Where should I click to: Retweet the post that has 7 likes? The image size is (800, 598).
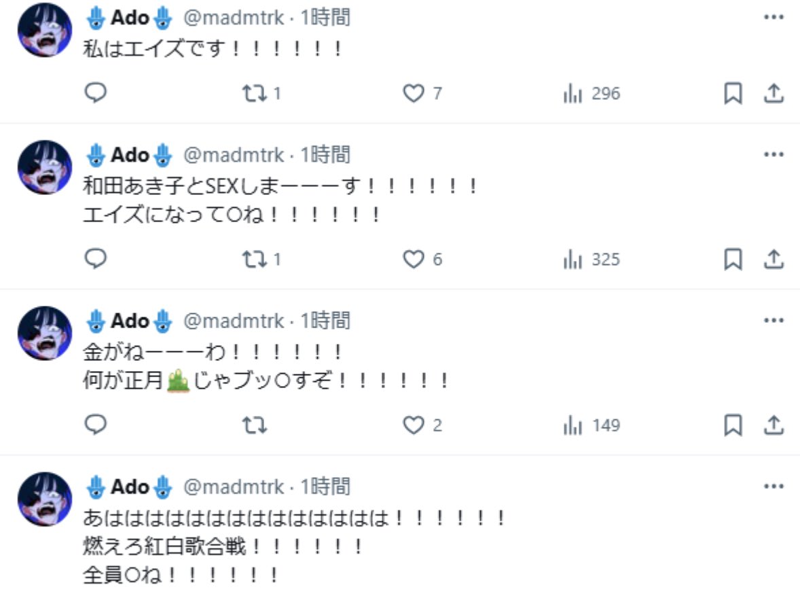pyautogui.click(x=255, y=93)
